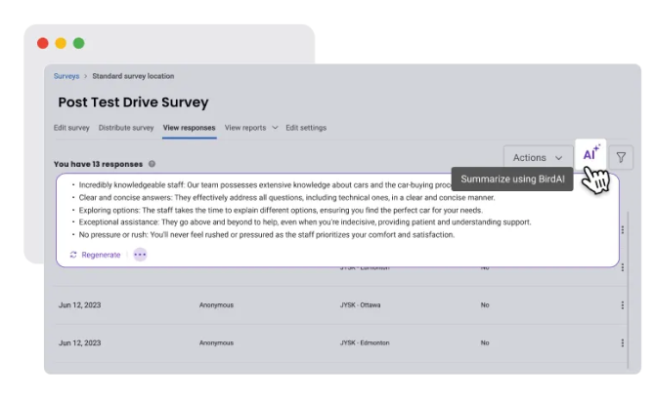Open the three-dot menu for the JYSK - Ottawa row
This screenshot has width=655, height=400.
pos(622,305)
